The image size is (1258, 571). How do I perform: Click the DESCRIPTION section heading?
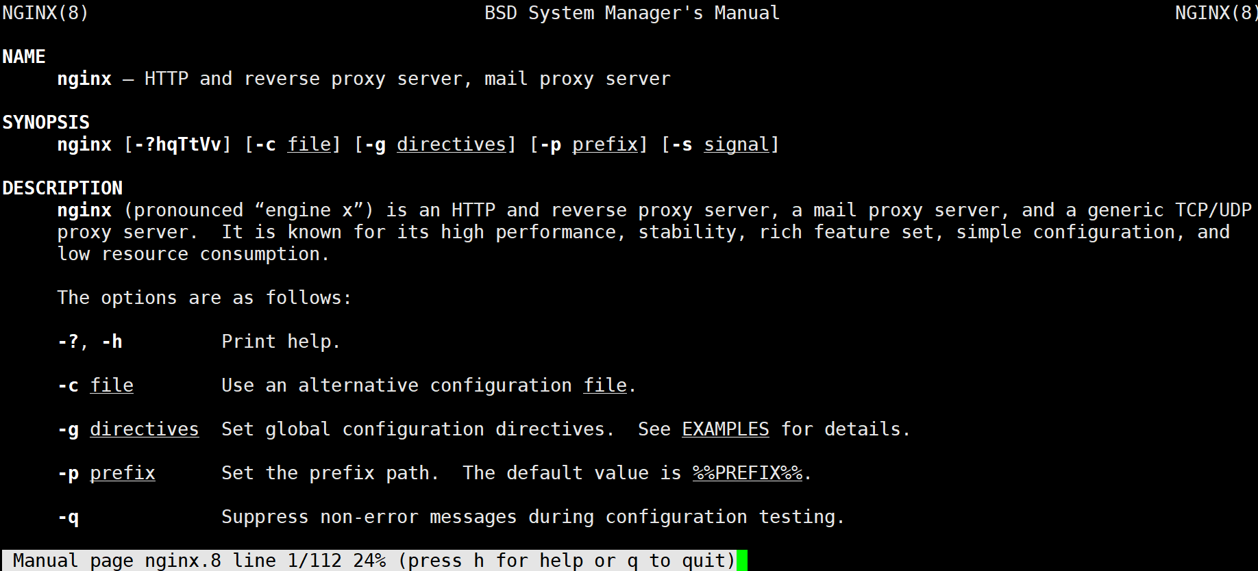point(62,188)
